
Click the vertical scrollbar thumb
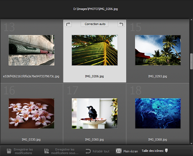click(192, 62)
